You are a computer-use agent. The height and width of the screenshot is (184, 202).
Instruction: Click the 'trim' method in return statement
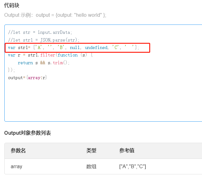pos(58,63)
